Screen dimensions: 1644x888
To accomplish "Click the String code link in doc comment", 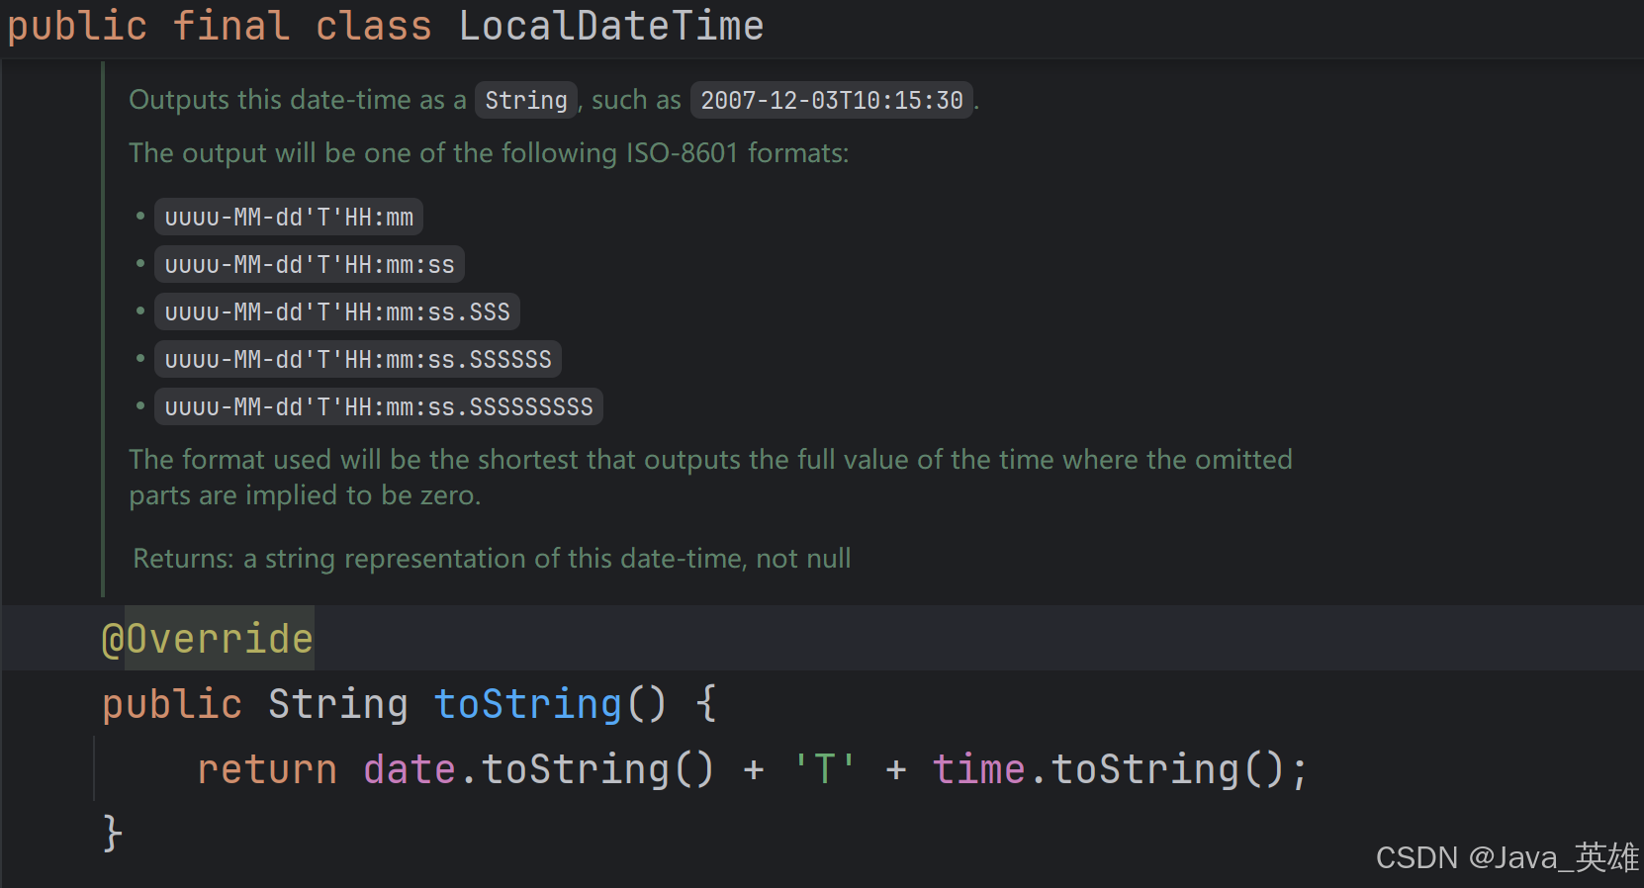I will (526, 100).
